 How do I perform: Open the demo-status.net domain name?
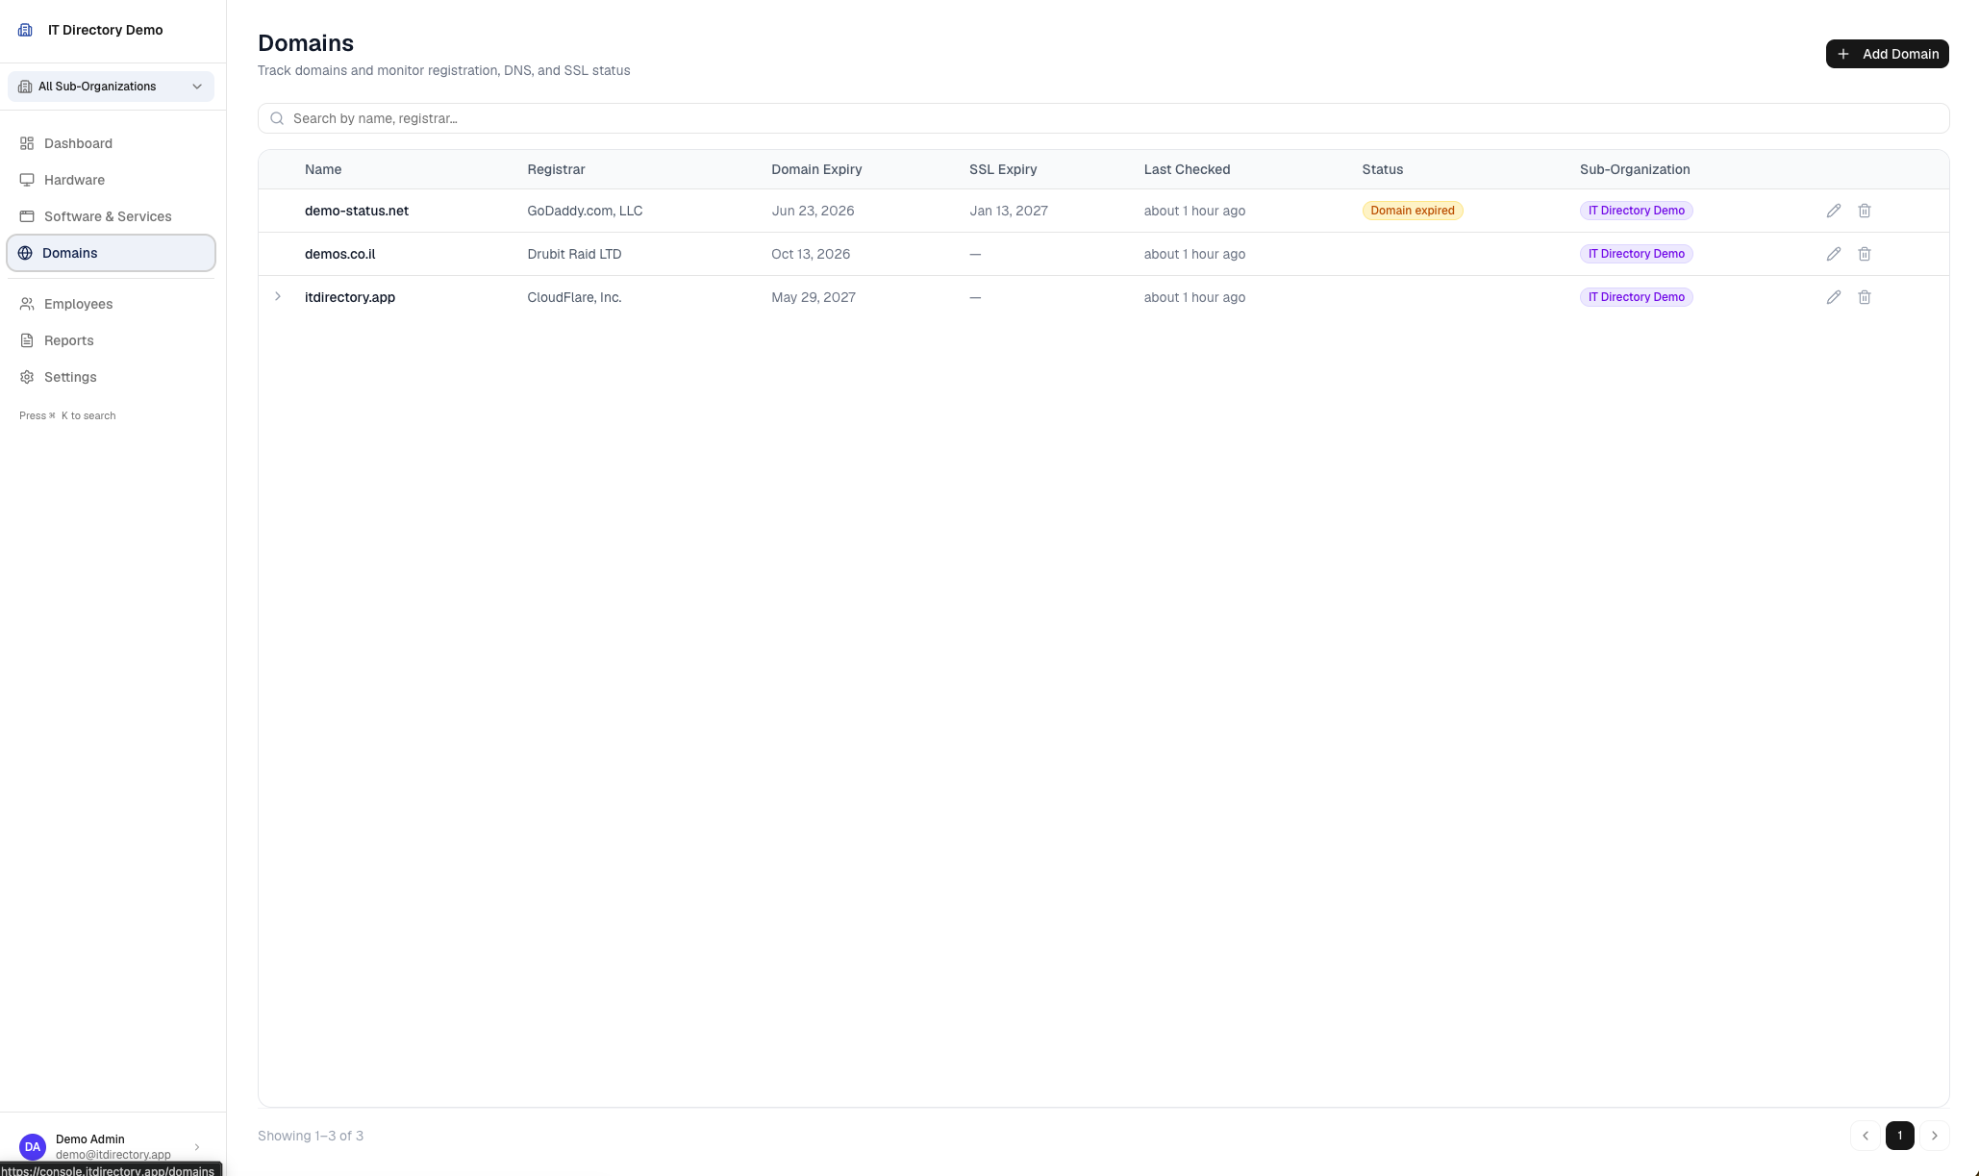357,211
